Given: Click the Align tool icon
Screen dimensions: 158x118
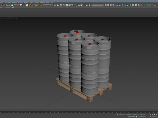Looking at the screenshot, I should (x=58, y=5).
